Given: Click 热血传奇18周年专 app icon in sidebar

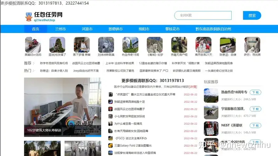Looking at the screenshot, I should [x=211, y=95].
